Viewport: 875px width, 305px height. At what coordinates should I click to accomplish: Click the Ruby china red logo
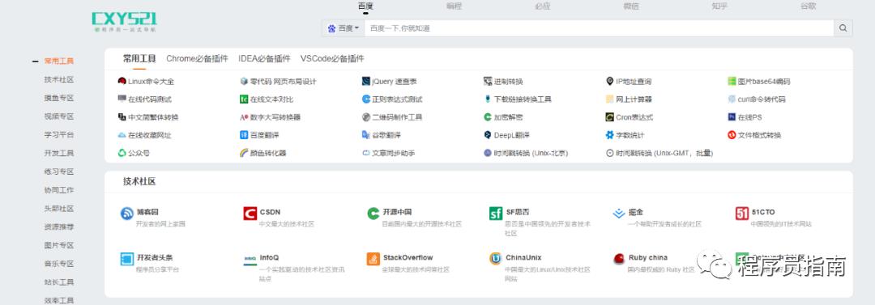point(619,259)
